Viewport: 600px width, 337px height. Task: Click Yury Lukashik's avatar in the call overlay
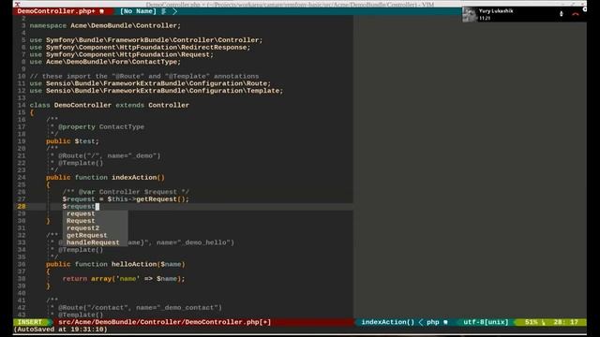(470, 15)
